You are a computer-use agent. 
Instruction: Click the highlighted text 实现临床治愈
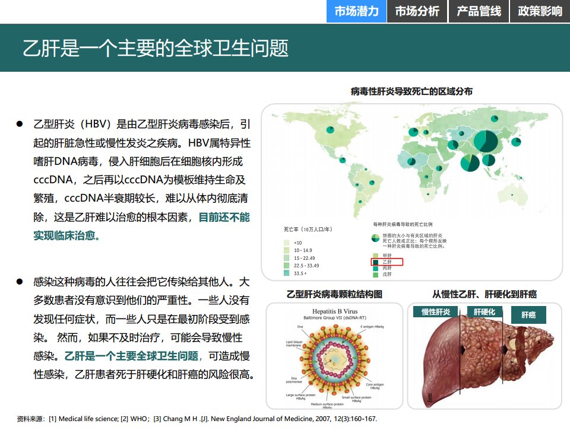(64, 235)
